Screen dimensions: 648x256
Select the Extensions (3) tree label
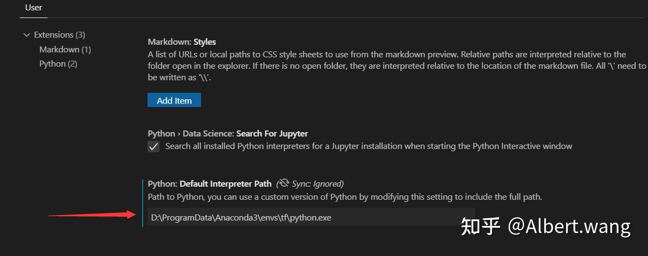click(59, 35)
